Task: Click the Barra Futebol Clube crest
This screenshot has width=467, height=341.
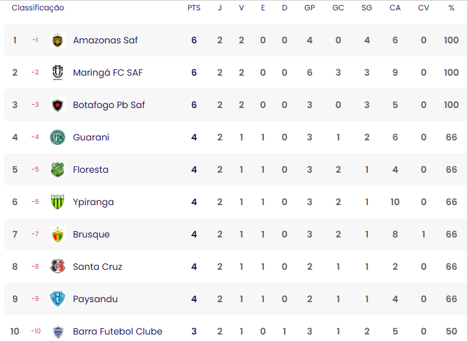Action: point(58,331)
